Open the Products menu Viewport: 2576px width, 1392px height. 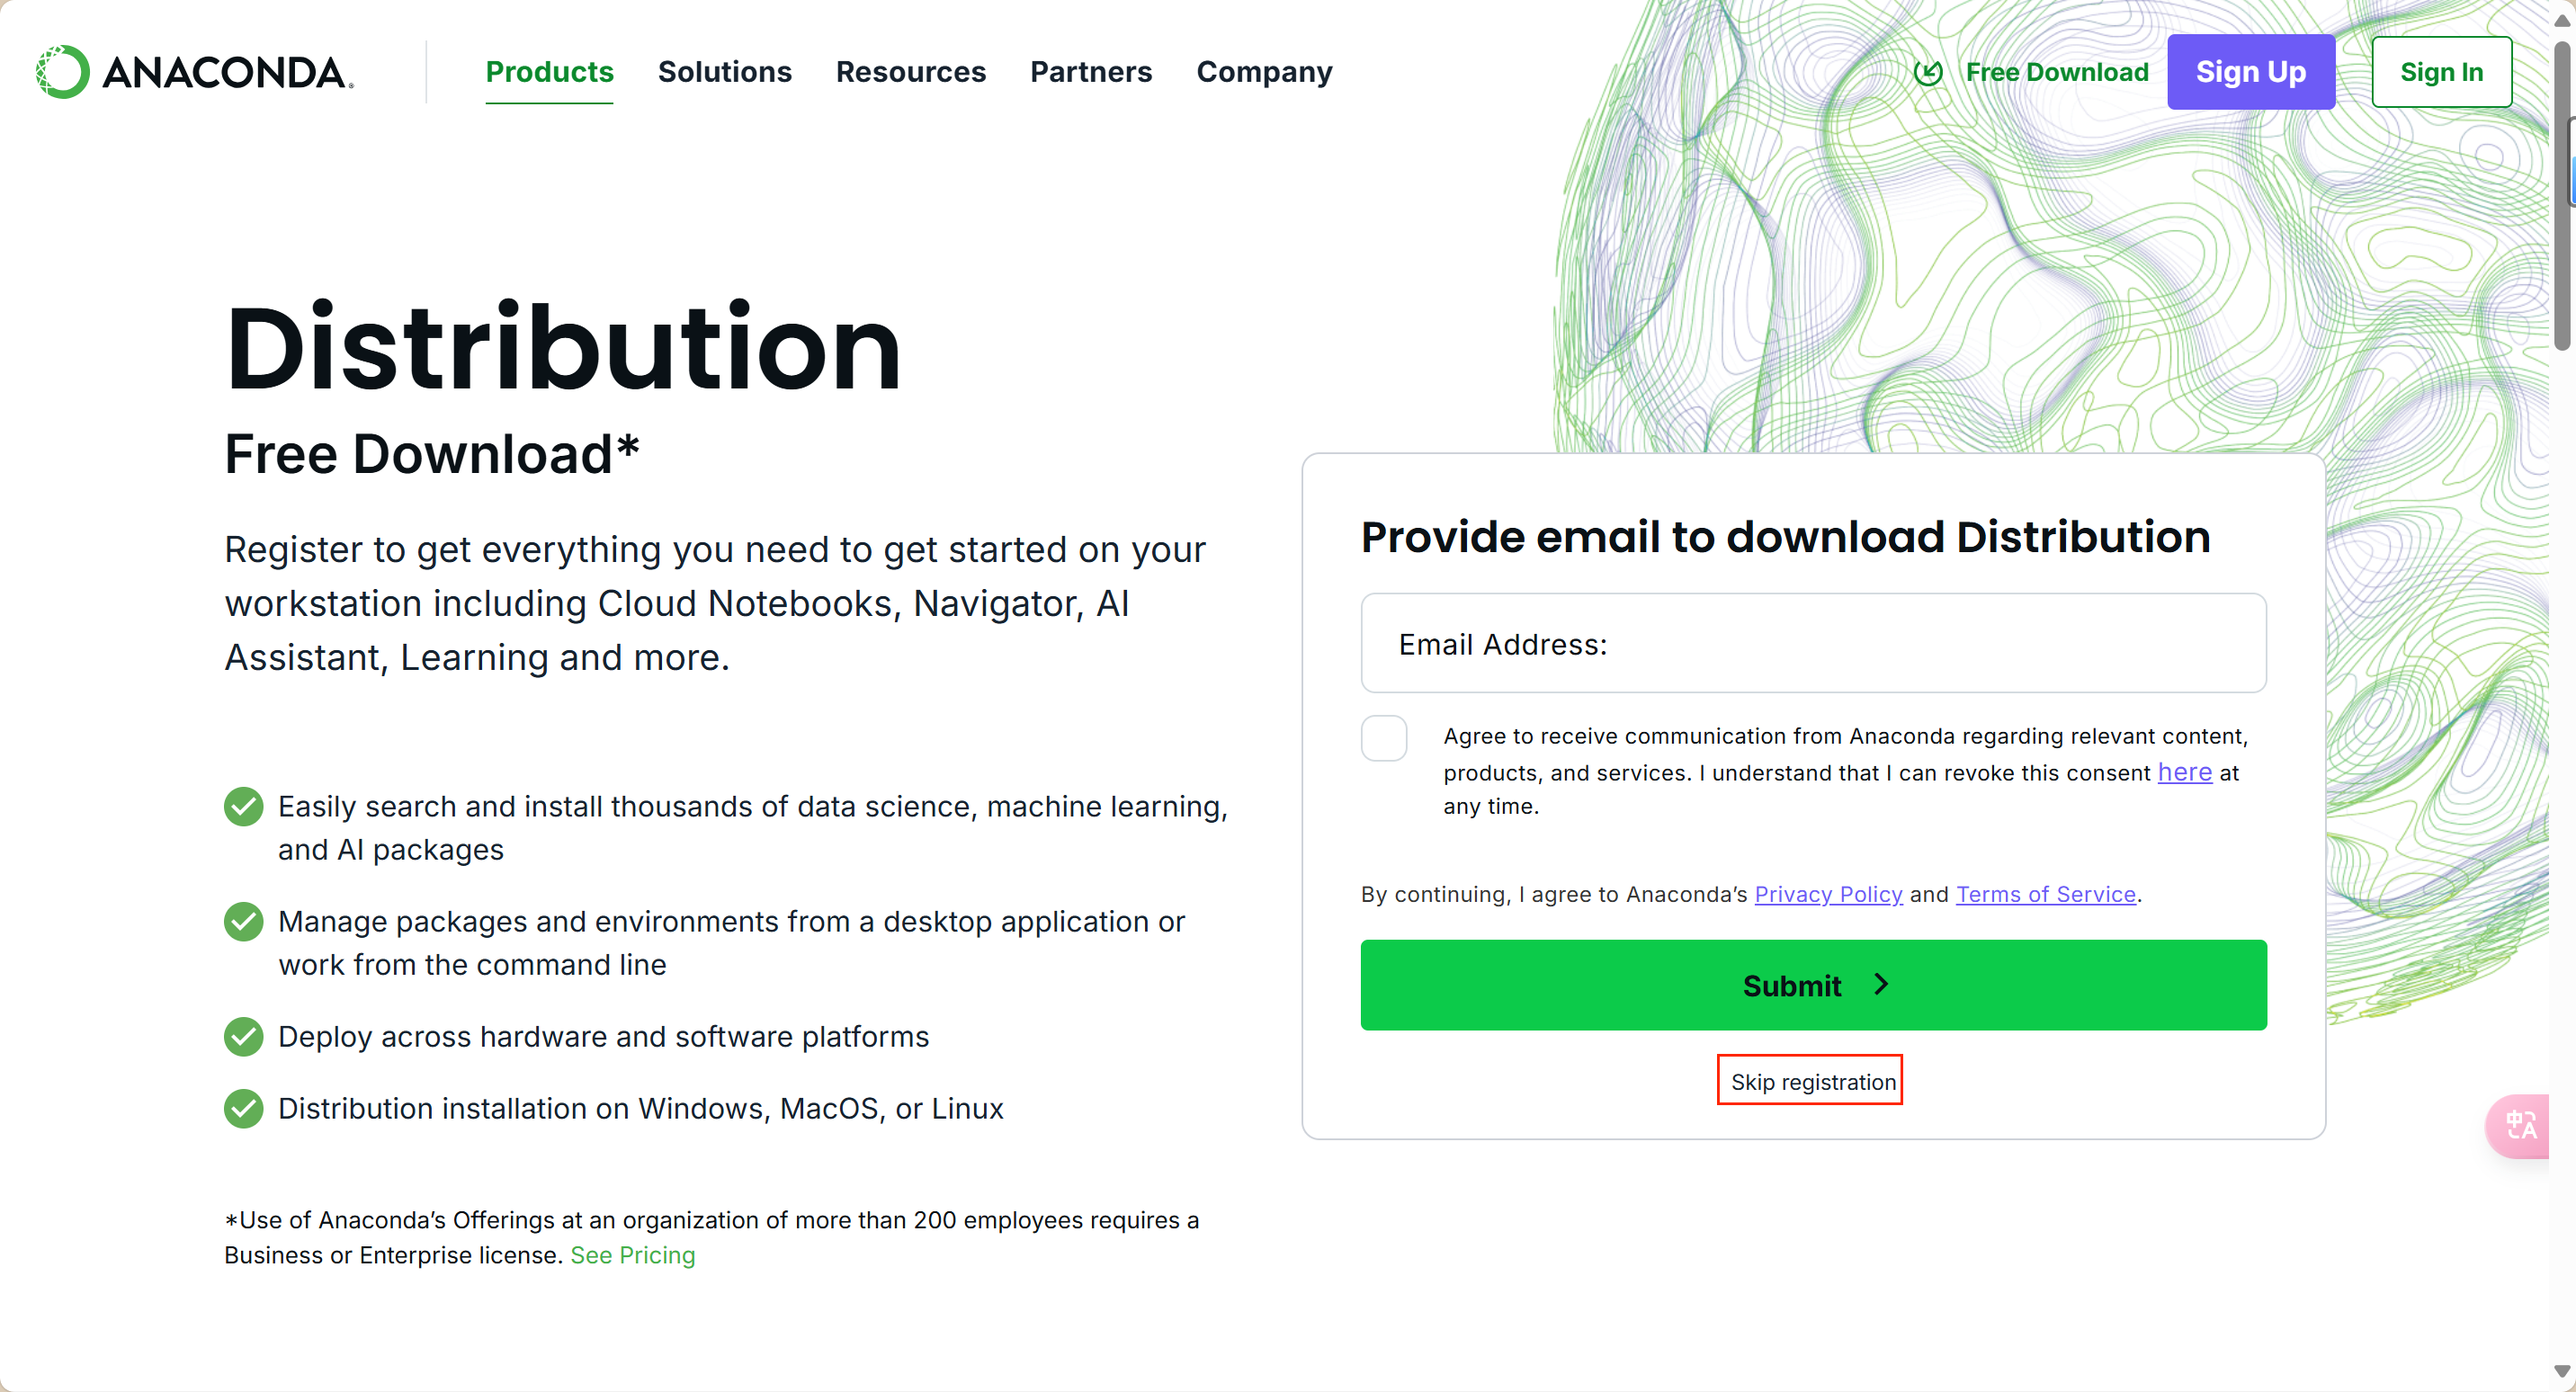549,72
